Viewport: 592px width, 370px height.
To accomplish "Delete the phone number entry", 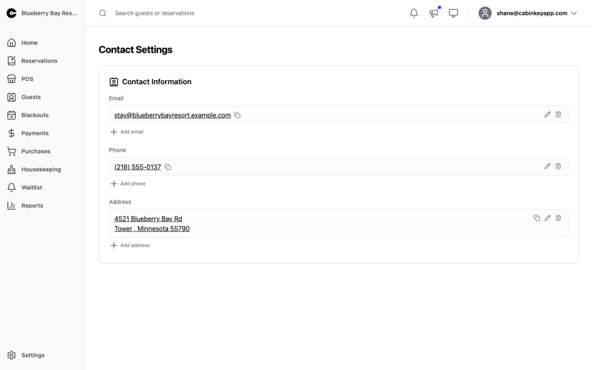I will [x=558, y=166].
